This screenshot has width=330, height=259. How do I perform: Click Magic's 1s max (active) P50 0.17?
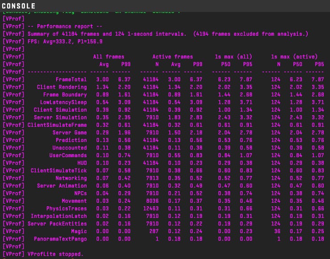pos(296,231)
